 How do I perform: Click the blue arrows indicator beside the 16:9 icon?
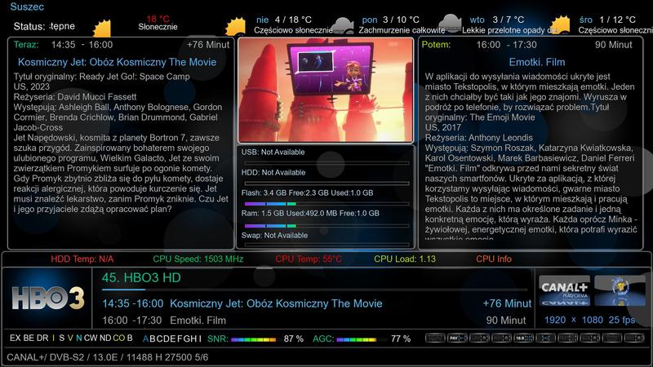545,338
